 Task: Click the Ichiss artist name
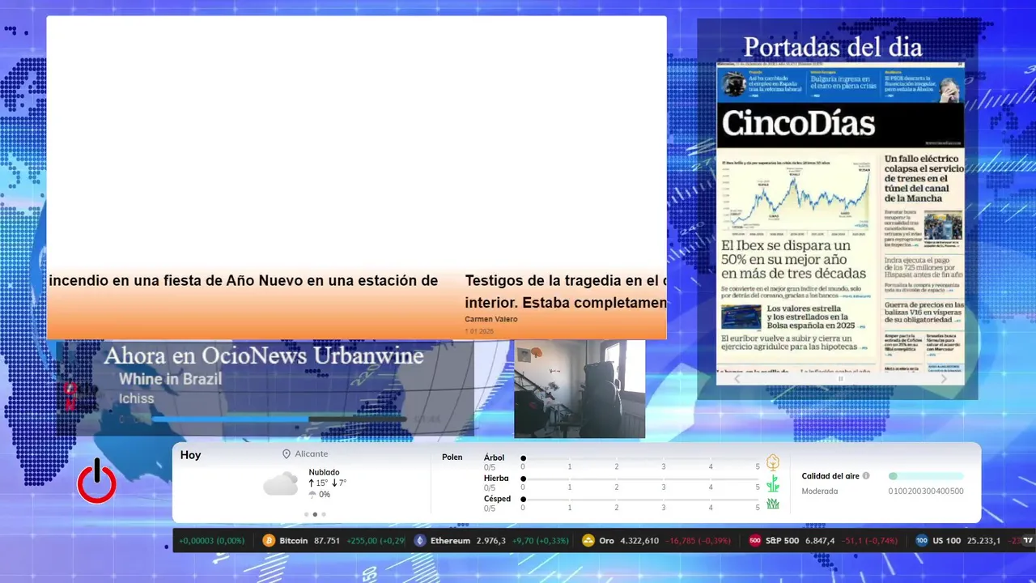[136, 398]
